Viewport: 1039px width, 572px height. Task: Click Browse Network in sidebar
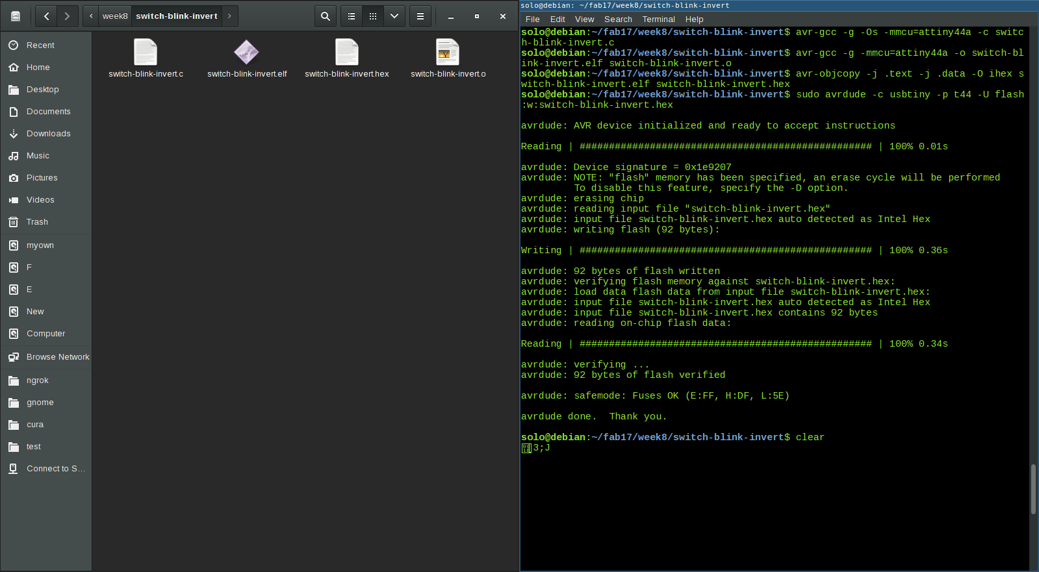click(x=45, y=357)
